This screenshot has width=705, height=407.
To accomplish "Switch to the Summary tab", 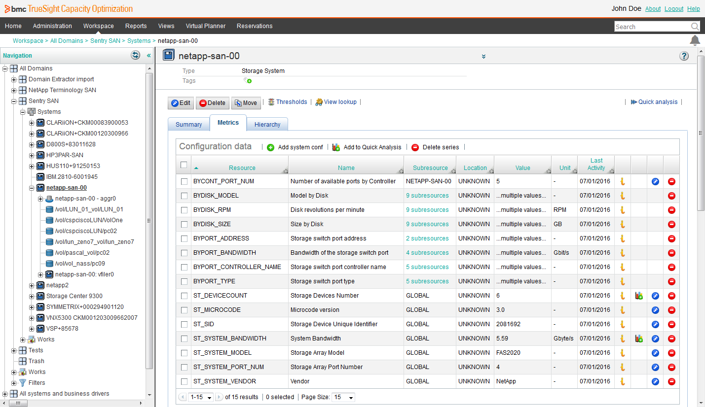I will [x=189, y=124].
